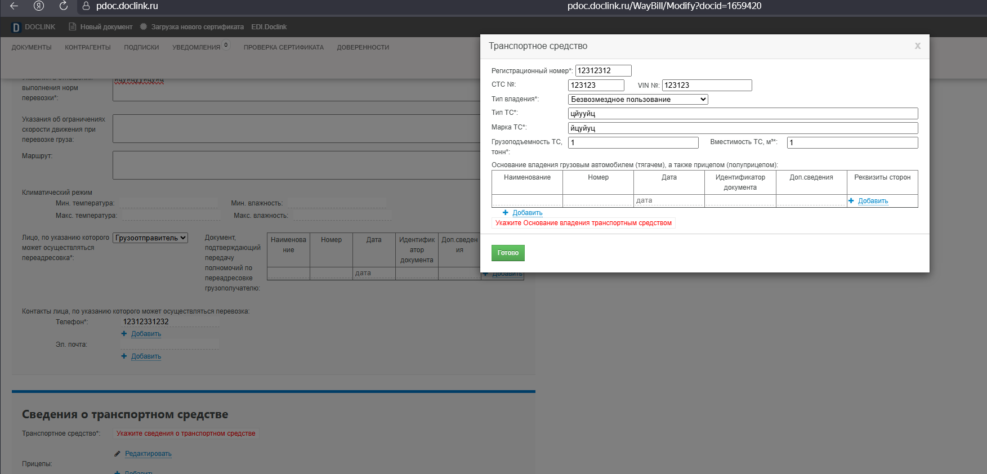Focus the СТС № input field

596,85
